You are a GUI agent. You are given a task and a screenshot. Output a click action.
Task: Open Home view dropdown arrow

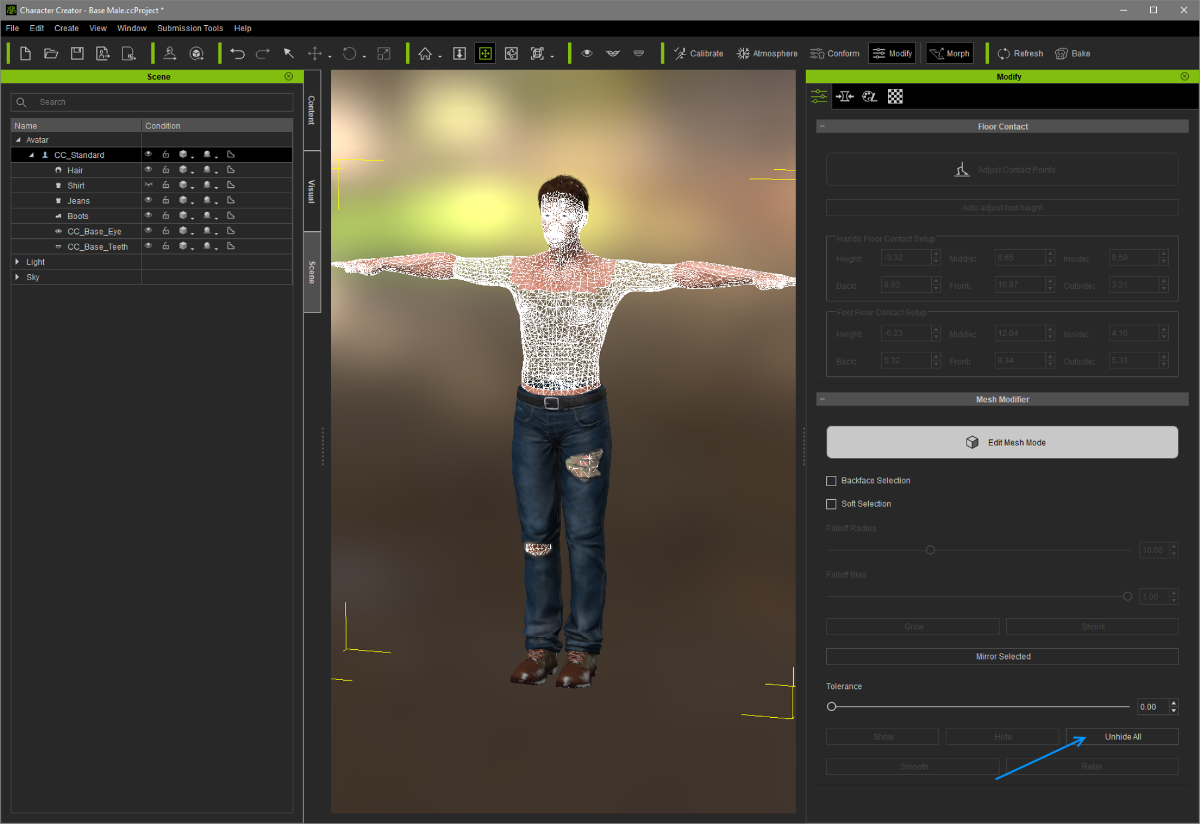click(440, 56)
